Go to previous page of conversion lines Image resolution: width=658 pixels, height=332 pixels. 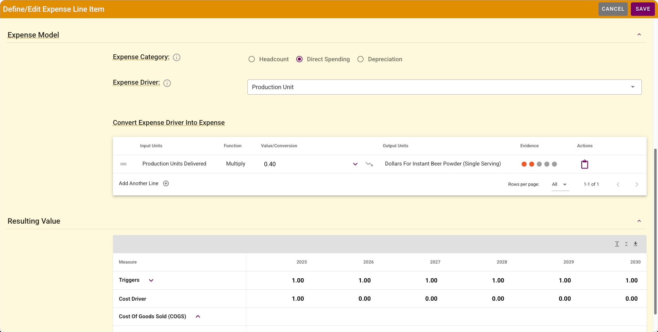618,184
